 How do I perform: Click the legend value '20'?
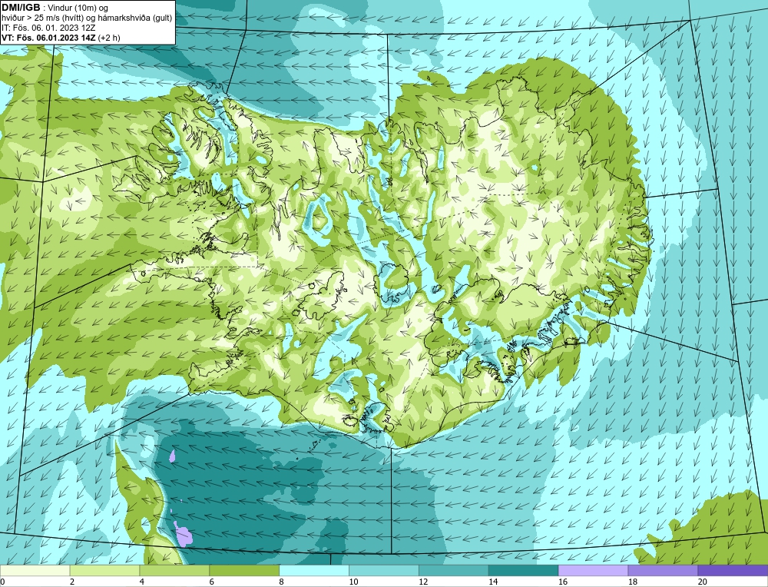(702, 582)
